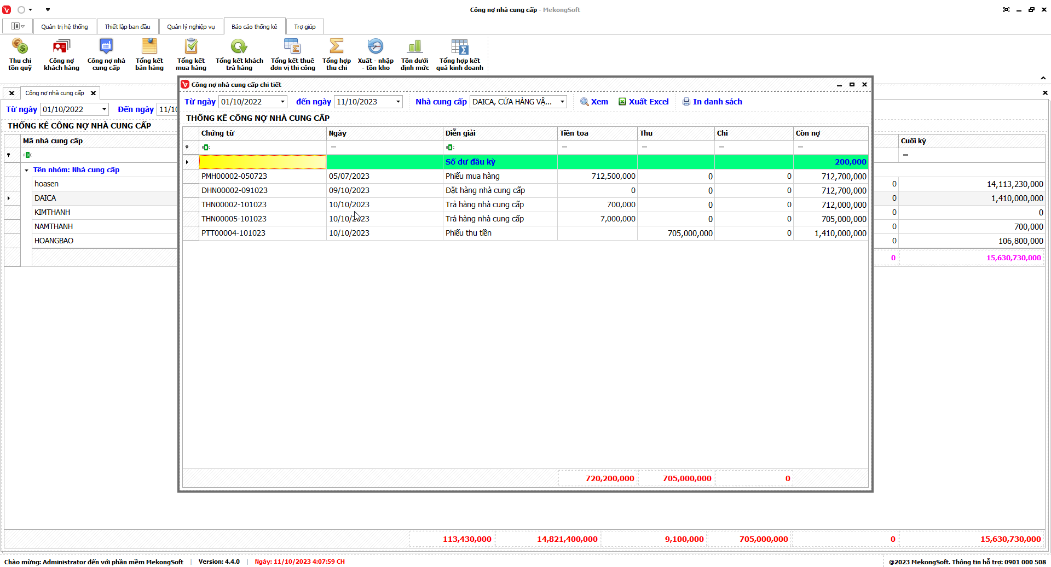The height and width of the screenshot is (567, 1051).
Task: Open Tổng kết khách trả hàng
Action: (239, 54)
